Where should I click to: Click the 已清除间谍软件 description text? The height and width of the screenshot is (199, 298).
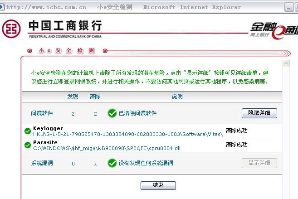click(137, 113)
